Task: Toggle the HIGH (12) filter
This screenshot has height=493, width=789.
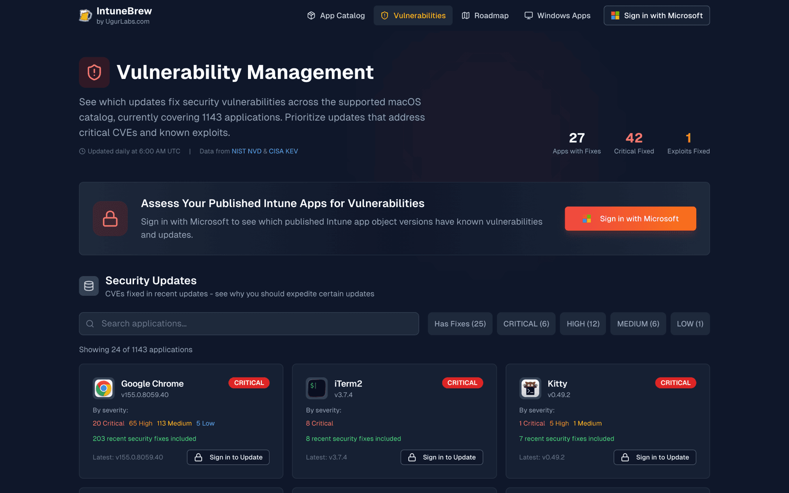Action: [583, 324]
